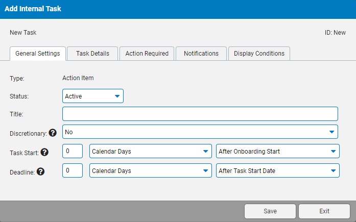Open the After Onboarding Start dropdown

pyautogui.click(x=278, y=151)
